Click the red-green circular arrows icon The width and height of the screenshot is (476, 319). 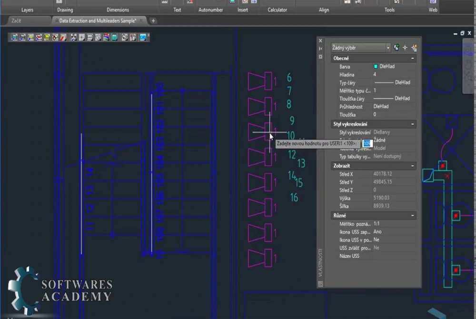point(55,37)
